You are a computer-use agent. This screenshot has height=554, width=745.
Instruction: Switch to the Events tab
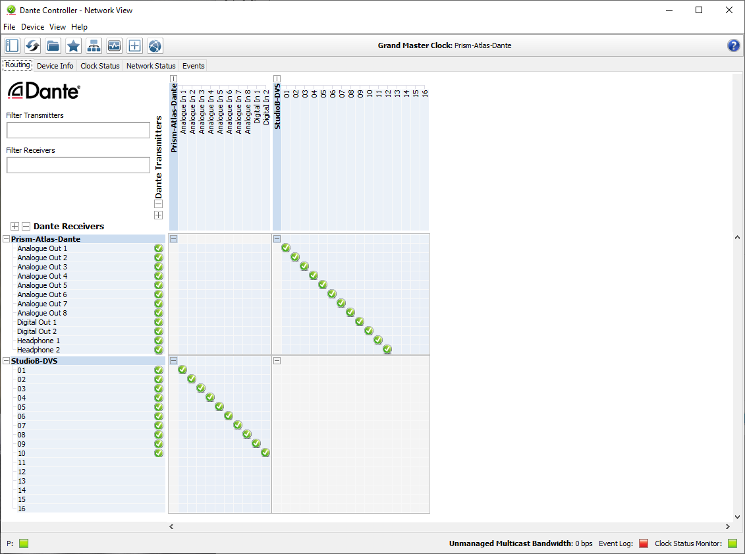tap(194, 66)
